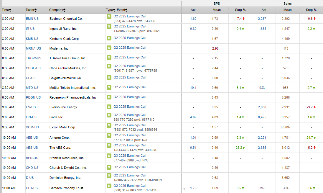Open the AES-US ticker link

pyautogui.click(x=32, y=148)
